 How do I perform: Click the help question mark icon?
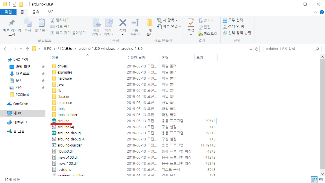(x=322, y=12)
